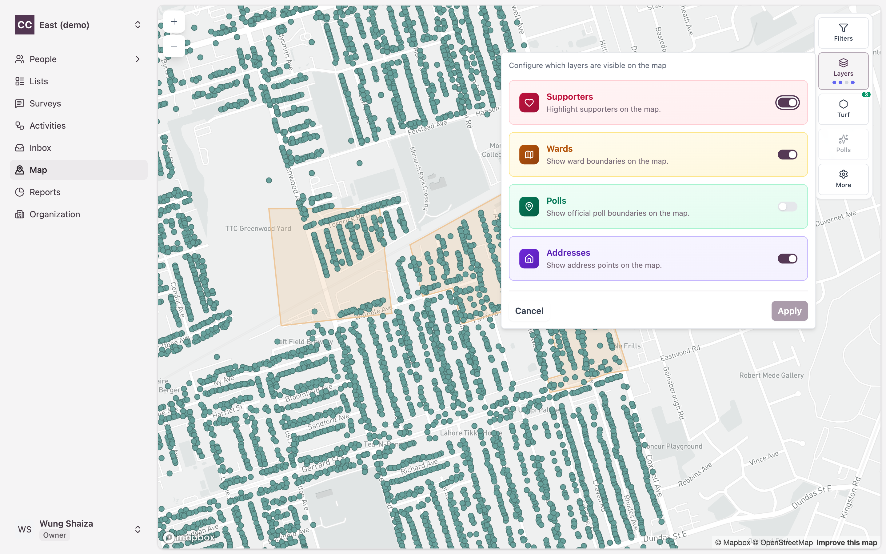Apply the layer changes

tap(789, 311)
